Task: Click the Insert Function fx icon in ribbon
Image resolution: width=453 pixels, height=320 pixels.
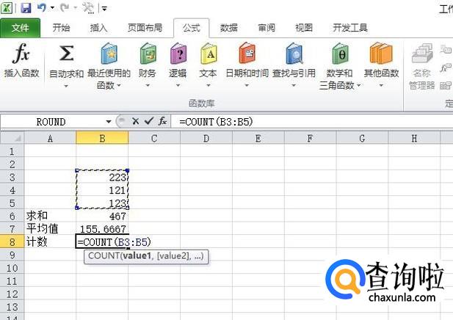Action: (21, 54)
